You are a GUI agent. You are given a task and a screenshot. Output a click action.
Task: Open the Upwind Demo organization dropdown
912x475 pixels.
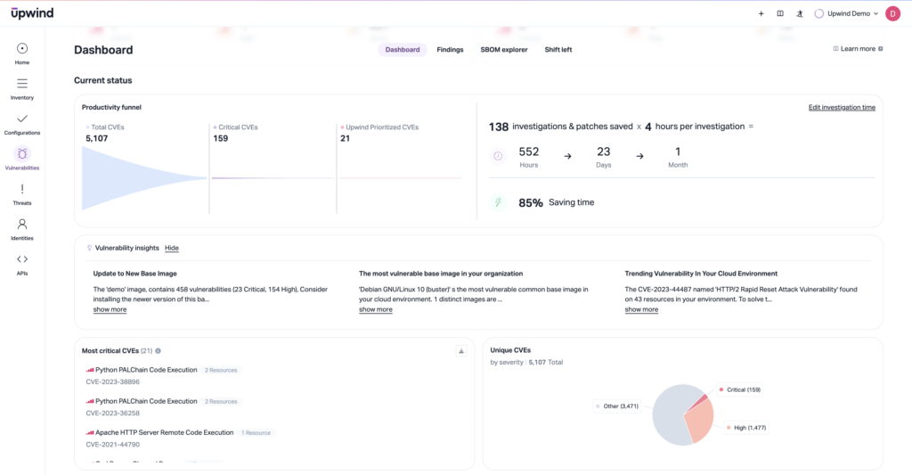coord(846,13)
